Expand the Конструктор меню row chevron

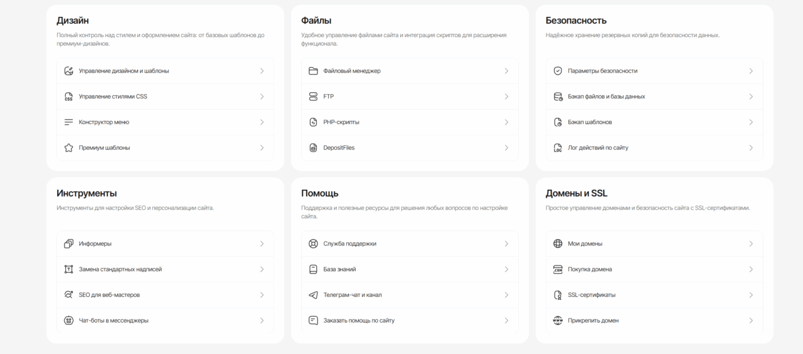262,122
